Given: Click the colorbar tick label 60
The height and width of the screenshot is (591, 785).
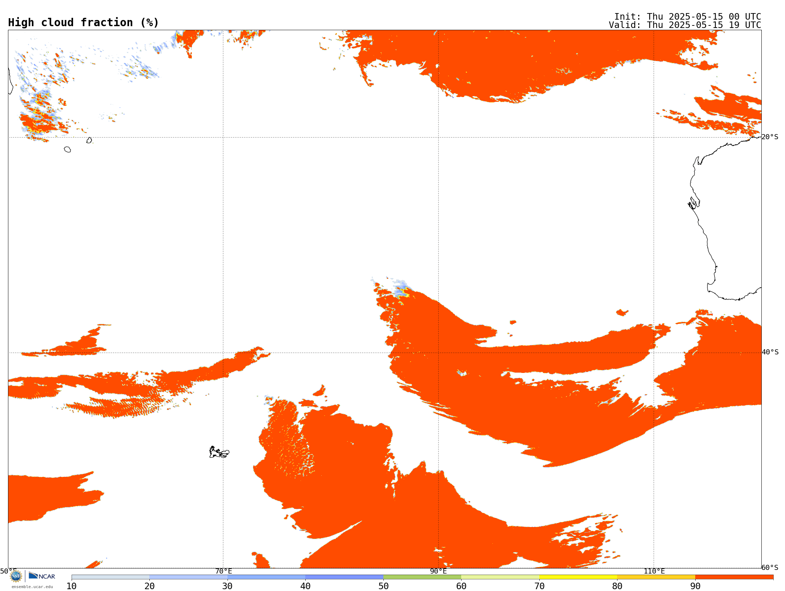Looking at the screenshot, I should click(461, 586).
